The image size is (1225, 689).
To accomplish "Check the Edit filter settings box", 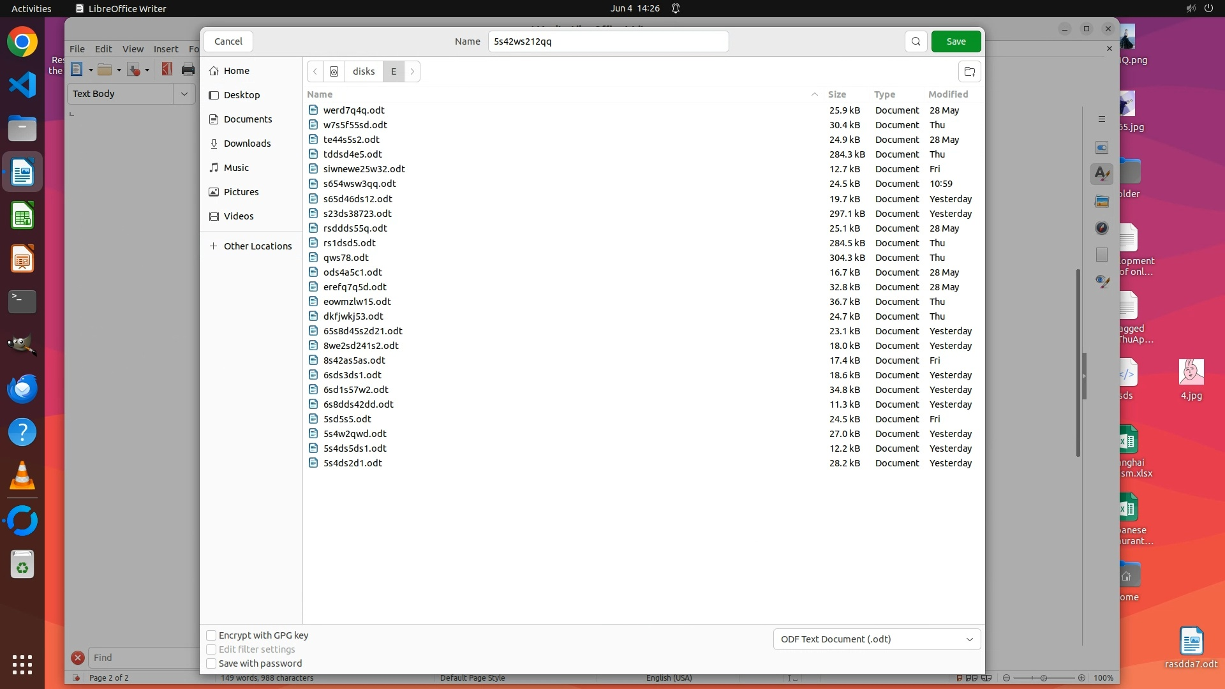I will pos(211,649).
